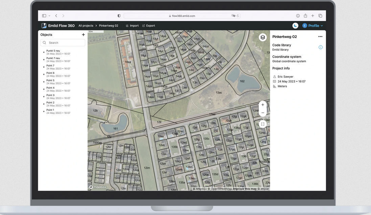
Task: Open the info tooltip beside Code library
Action: 320,47
